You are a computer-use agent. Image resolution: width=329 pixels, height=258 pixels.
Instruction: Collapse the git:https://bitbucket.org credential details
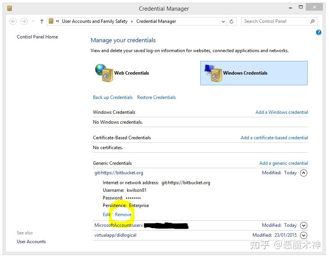[303, 173]
